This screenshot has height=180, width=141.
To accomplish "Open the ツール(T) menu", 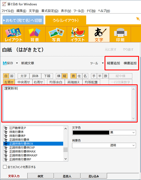I will point(79,11).
